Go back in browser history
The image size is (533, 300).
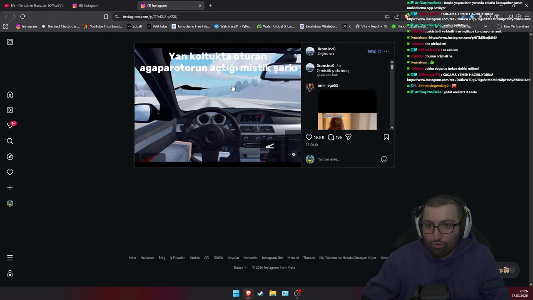point(6,17)
